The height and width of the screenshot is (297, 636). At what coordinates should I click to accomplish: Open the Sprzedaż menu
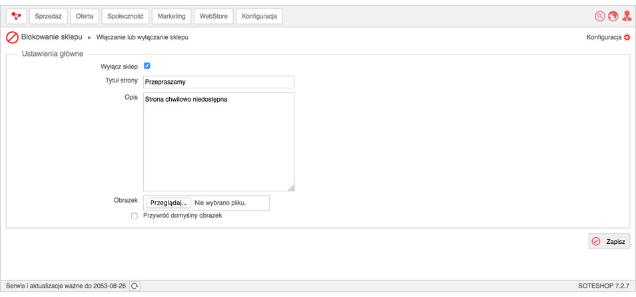tap(48, 16)
